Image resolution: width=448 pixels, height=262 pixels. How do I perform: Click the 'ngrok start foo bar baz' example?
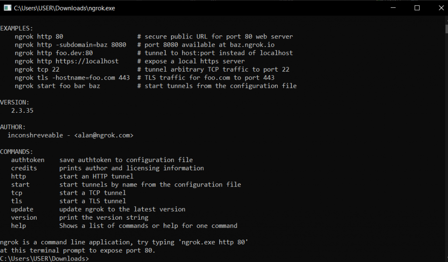[57, 86]
